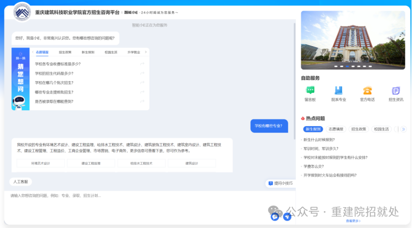Switch to the 招生政策 suggestion tab
This screenshot has height=228, width=412.
65,52
